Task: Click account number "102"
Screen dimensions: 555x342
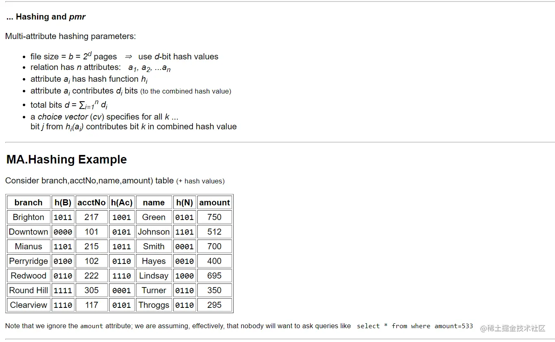Action: click(x=92, y=261)
